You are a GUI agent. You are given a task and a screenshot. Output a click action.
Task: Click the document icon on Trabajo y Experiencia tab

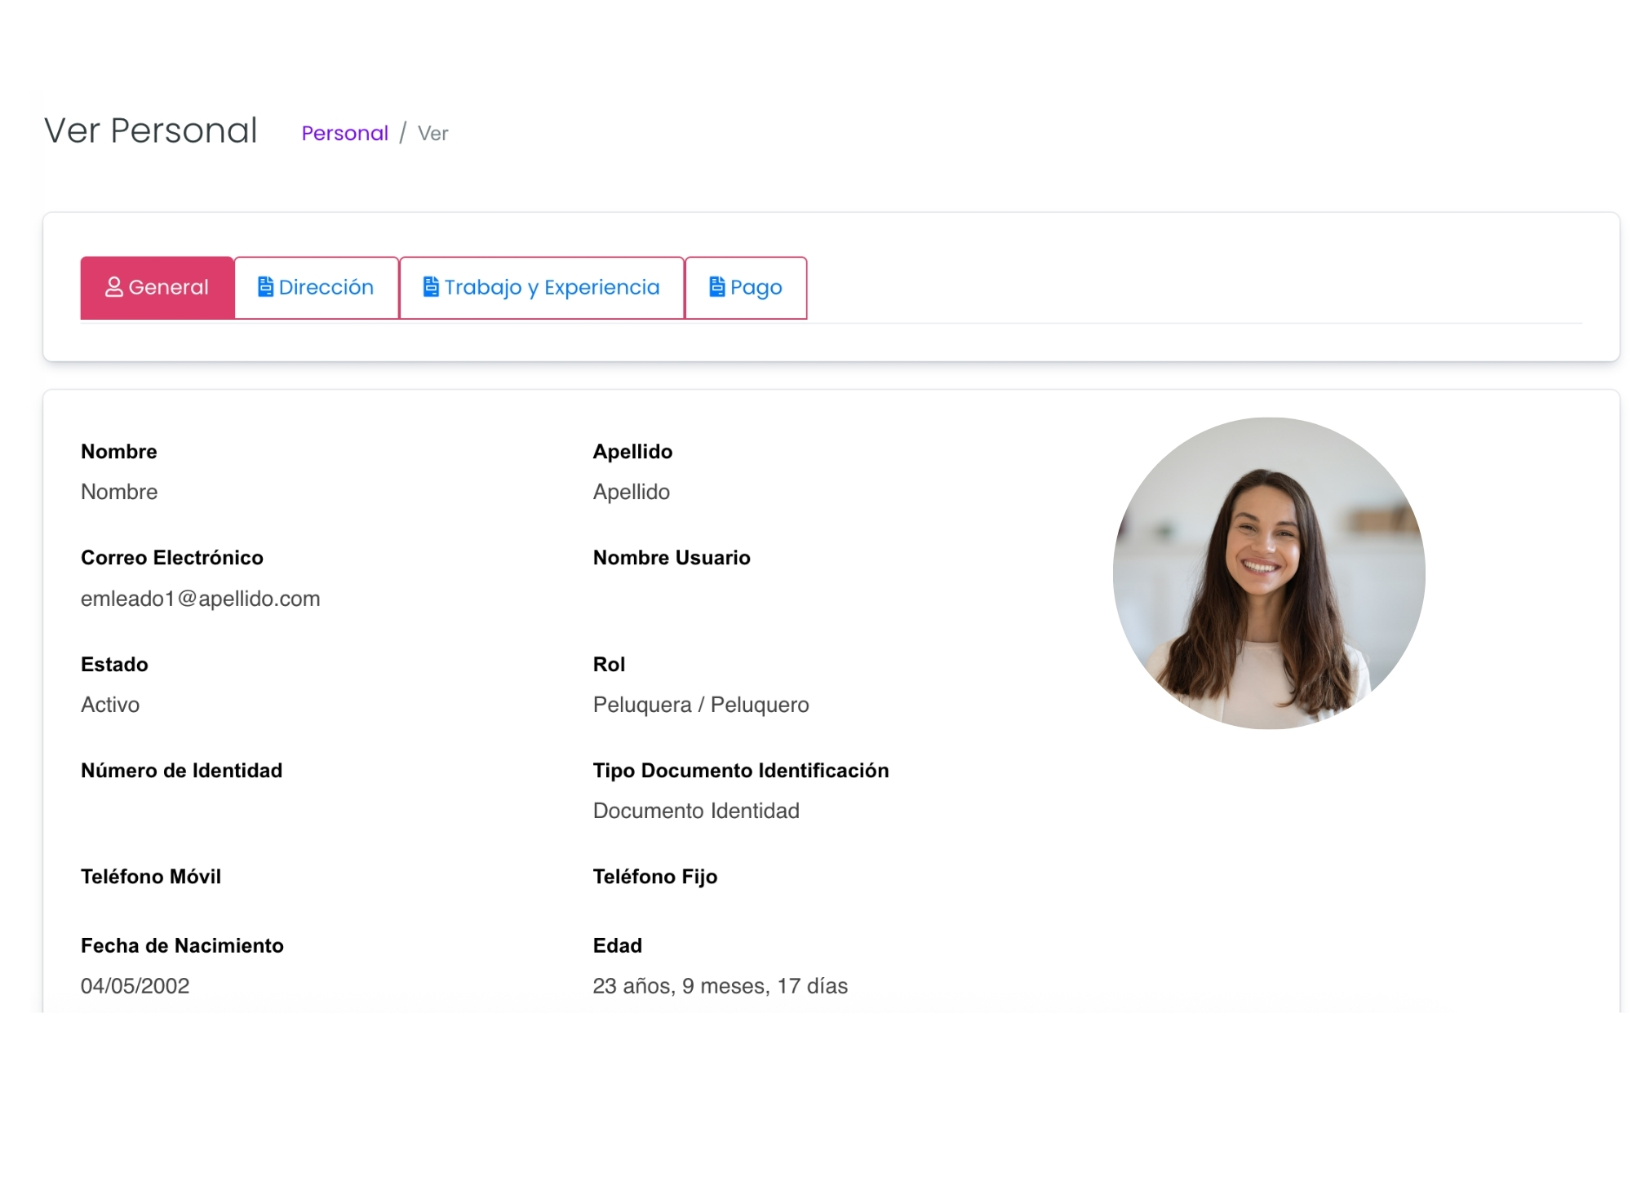point(430,286)
